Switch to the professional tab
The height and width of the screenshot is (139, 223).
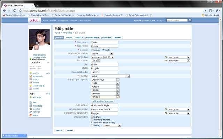pos(92,37)
